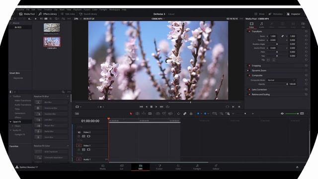Screen dimensions: 318x179
Task: Jump to last frame in viewer
Action: coord(161,107)
